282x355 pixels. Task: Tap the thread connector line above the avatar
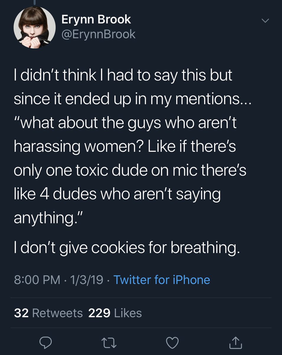35,2
